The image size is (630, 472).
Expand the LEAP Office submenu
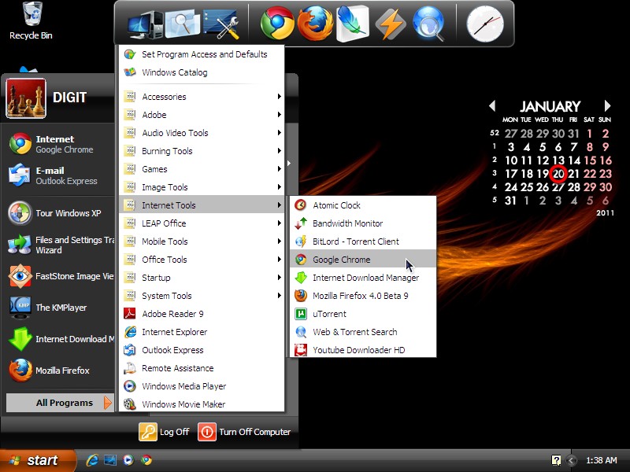coord(202,223)
